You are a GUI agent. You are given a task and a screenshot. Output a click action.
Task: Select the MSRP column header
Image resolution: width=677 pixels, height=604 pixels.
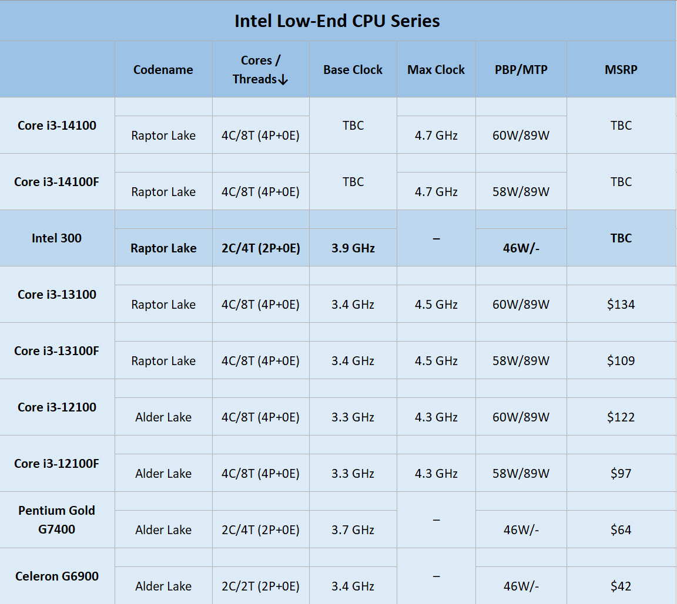point(621,70)
